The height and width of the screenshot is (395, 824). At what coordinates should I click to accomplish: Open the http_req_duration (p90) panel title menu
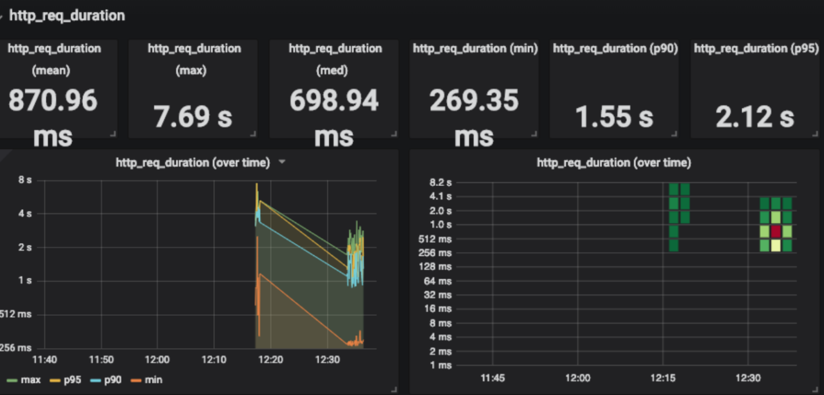pos(615,48)
